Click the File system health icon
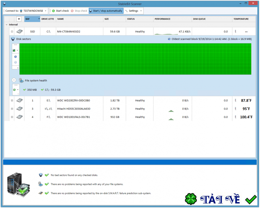This screenshot has height=208, width=260. tap(21, 80)
